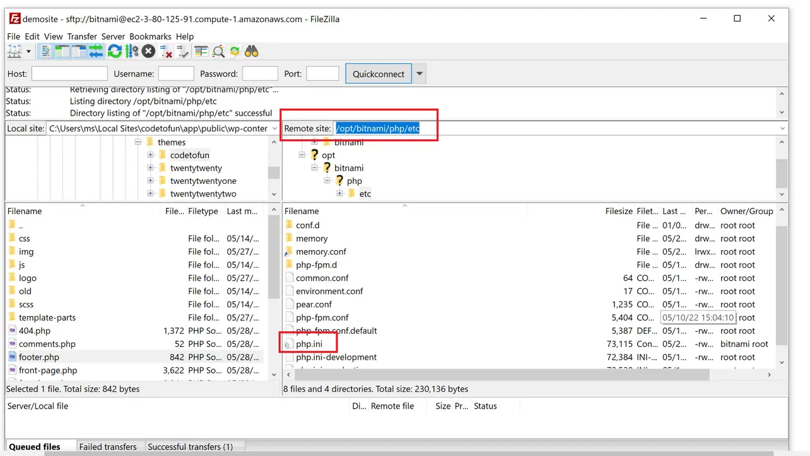
Task: Open the Server menu
Action: click(x=114, y=37)
